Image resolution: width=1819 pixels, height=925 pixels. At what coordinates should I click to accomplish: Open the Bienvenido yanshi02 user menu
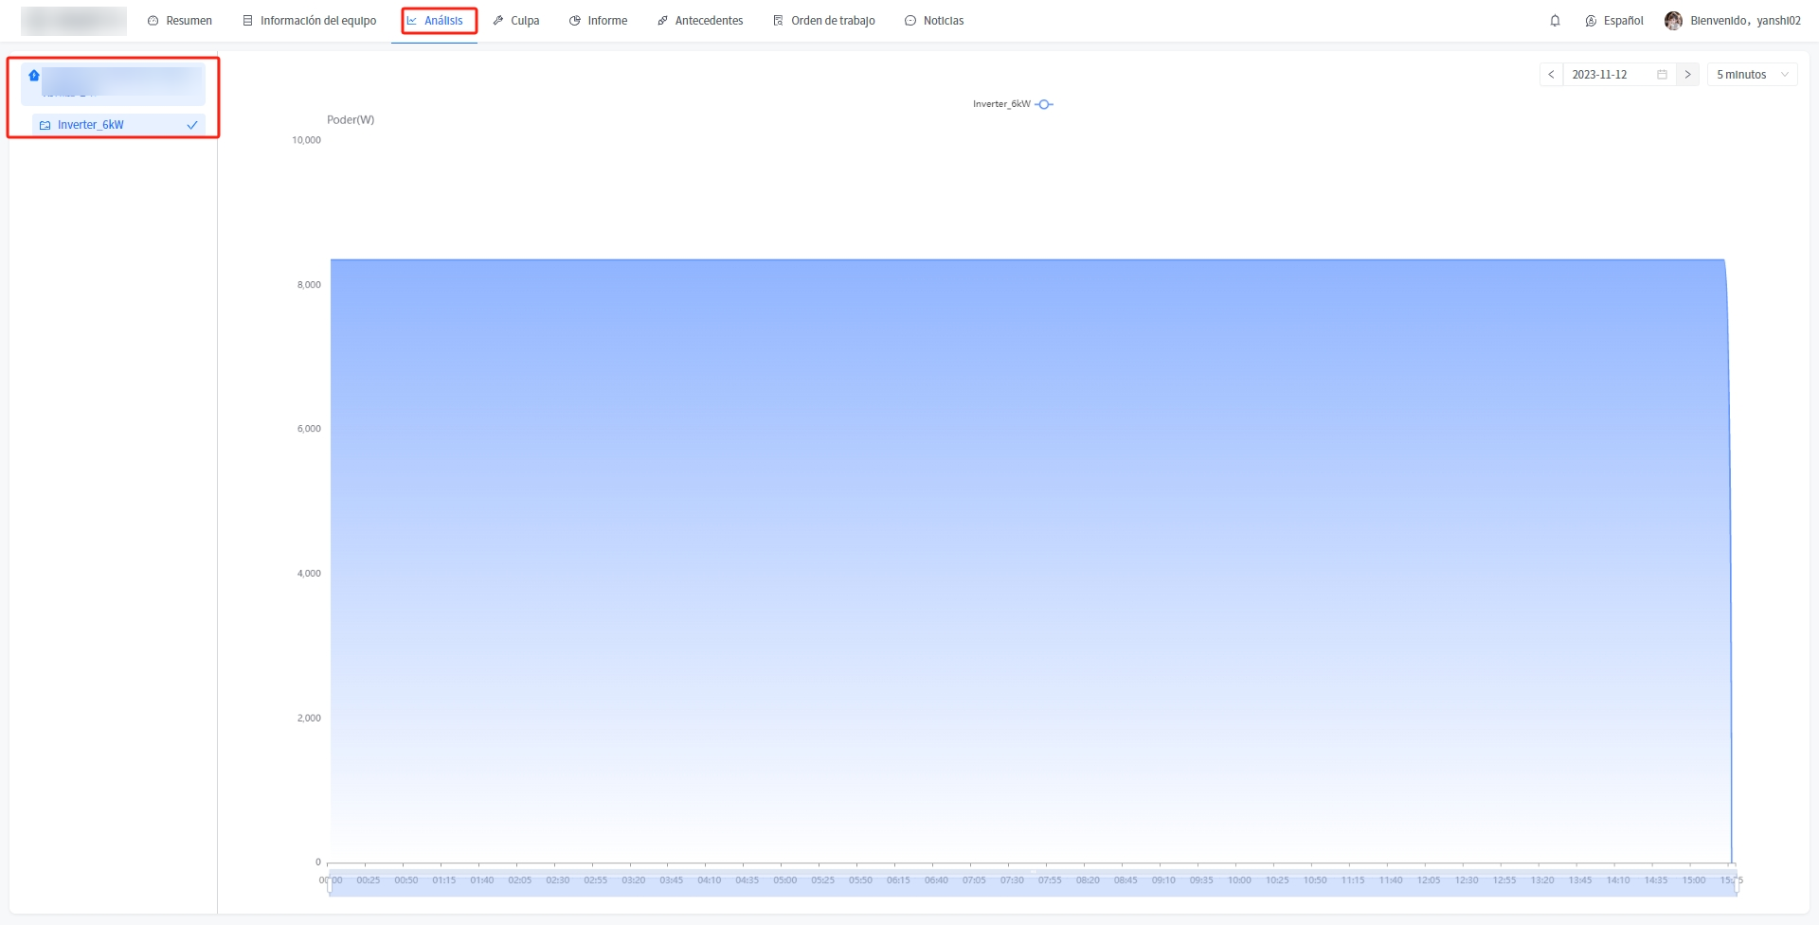pos(1745,21)
